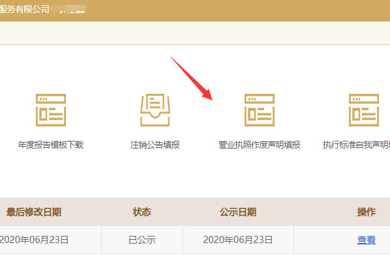The width and height of the screenshot is (390, 260).
Task: Click the 公示日期 column header
Action: click(x=238, y=212)
